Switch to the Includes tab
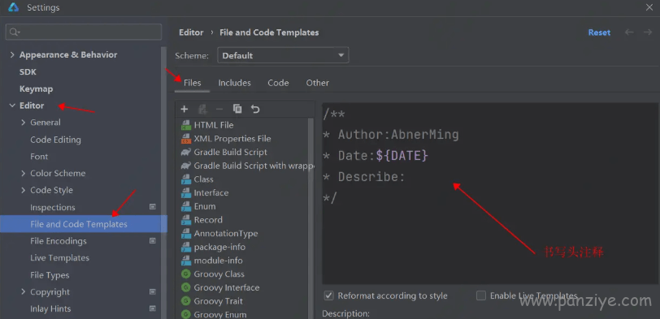Viewport: 660px width, 319px height. click(x=234, y=83)
